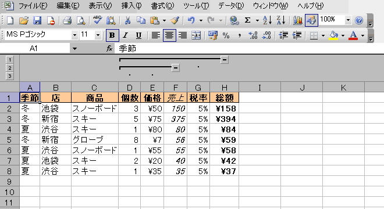The image size is (384, 209).
Task: Open the データ(D) menu
Action: pyautogui.click(x=231, y=6)
